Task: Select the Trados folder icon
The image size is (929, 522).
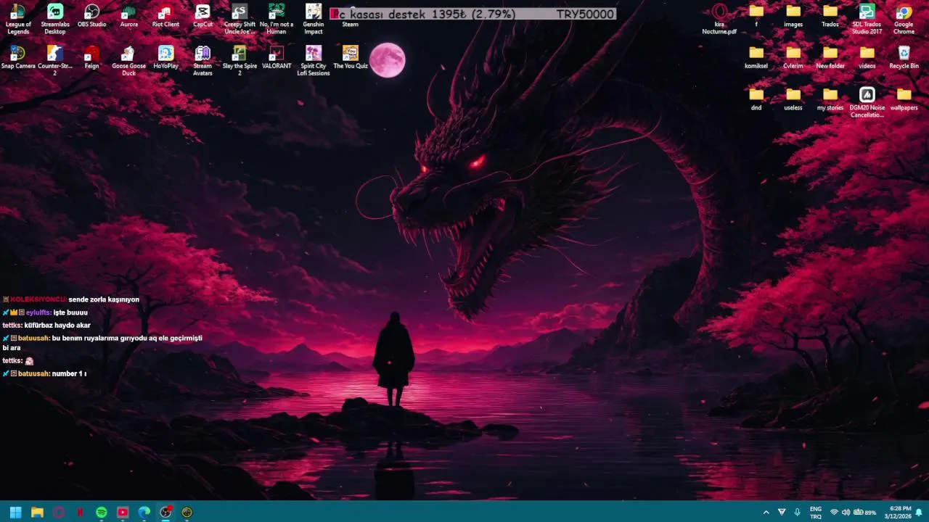Action: (830, 16)
